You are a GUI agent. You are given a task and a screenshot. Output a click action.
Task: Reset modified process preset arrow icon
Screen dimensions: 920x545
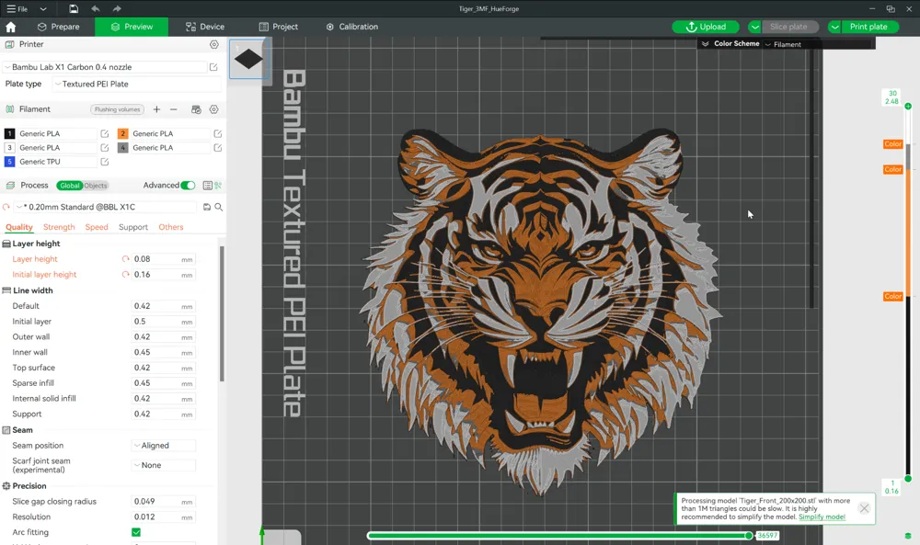coord(6,207)
